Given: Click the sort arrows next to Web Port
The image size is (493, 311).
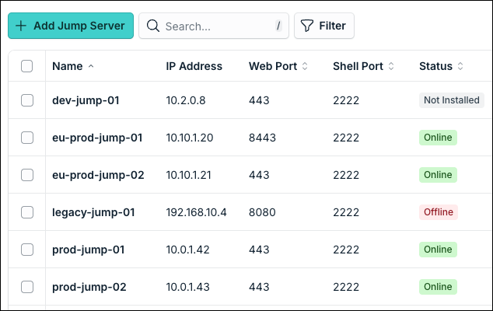Looking at the screenshot, I should 305,66.
